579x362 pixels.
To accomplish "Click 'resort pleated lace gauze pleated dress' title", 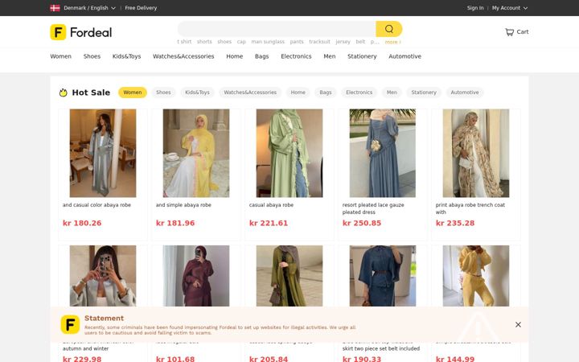I will point(373,208).
